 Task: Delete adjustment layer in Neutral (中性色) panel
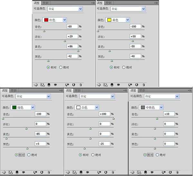[177, 172]
